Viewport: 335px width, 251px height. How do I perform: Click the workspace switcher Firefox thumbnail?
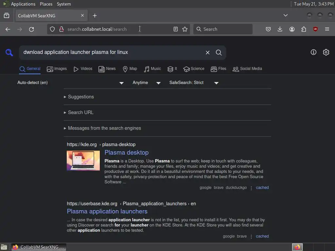pos(297,247)
